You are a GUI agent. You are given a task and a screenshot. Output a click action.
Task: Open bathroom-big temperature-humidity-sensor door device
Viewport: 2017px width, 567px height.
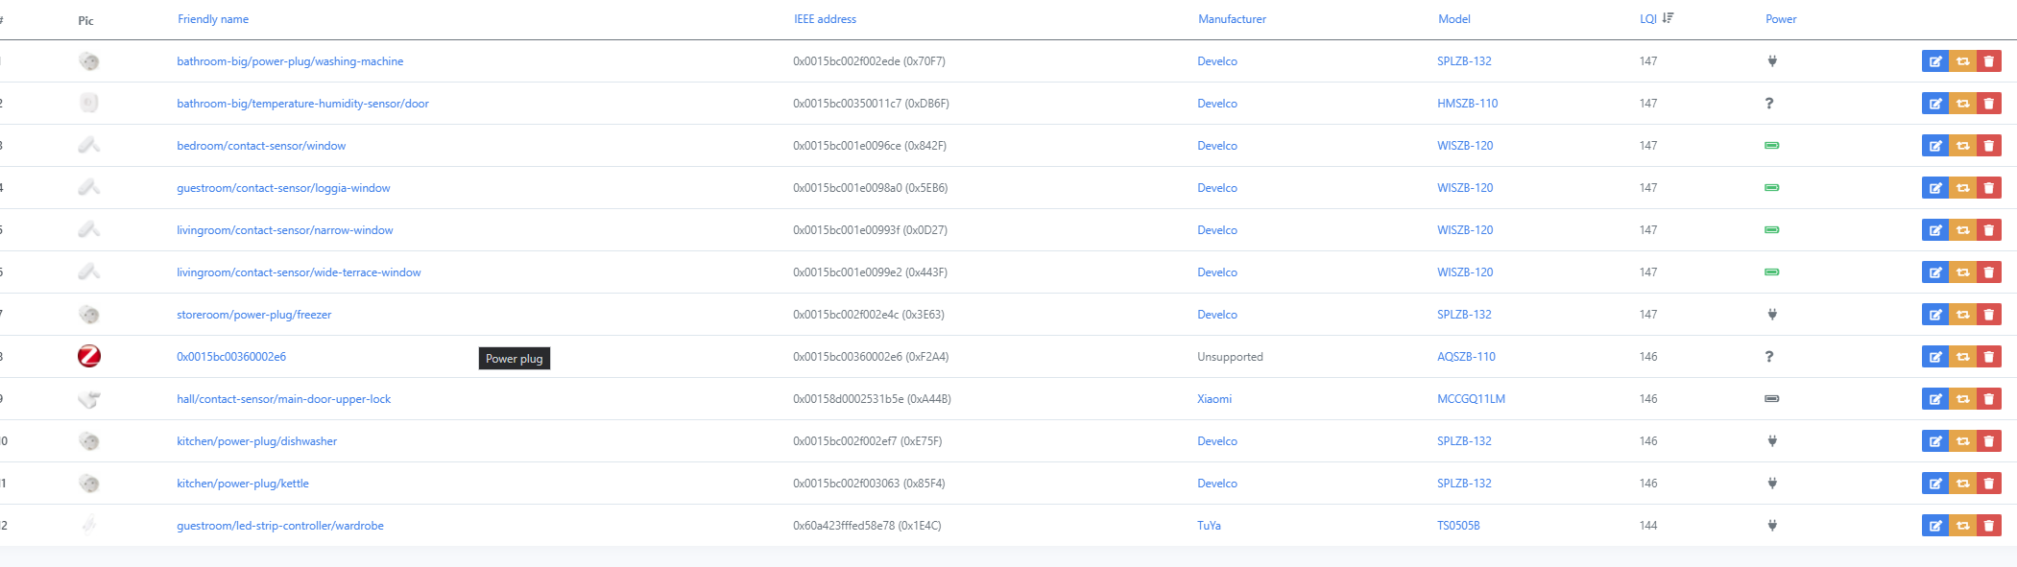pos(302,104)
